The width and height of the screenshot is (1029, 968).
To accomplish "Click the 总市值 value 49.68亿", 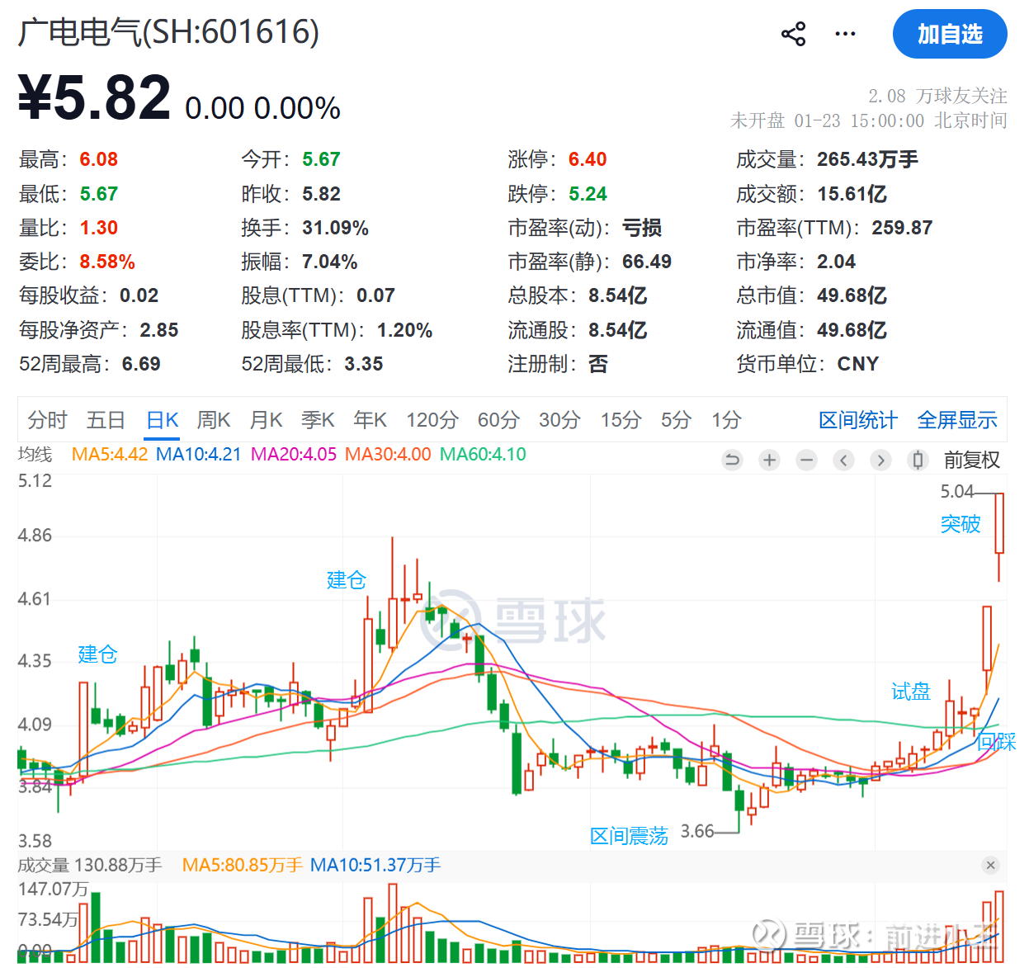I will pyautogui.click(x=852, y=295).
